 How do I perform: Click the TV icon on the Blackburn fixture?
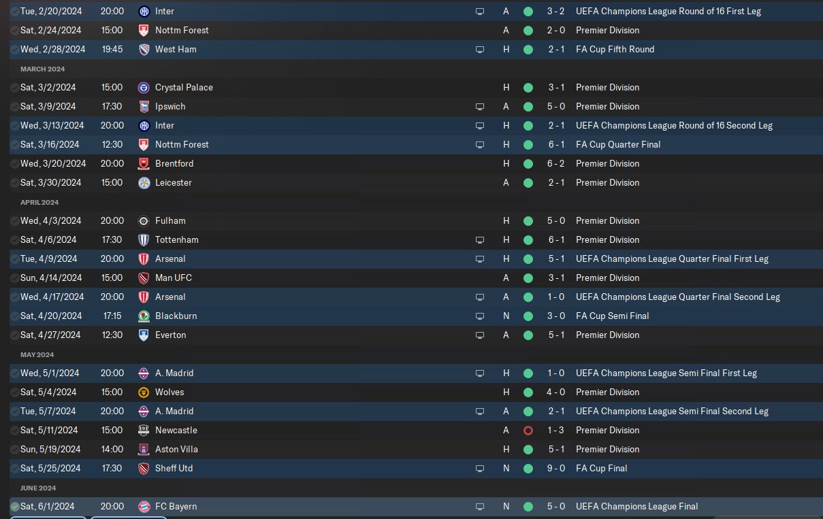[x=480, y=316]
